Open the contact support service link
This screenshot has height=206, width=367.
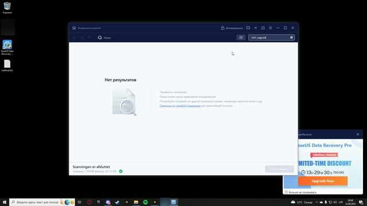click(180, 106)
